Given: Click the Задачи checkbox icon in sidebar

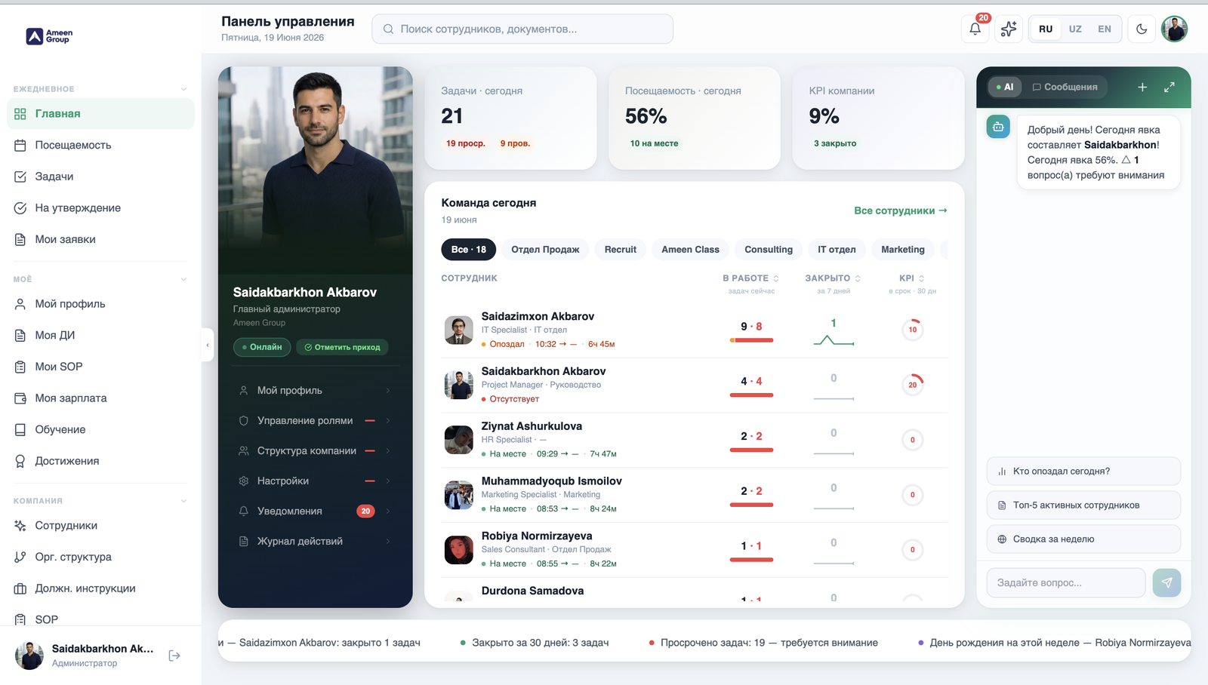Looking at the screenshot, I should tap(20, 177).
